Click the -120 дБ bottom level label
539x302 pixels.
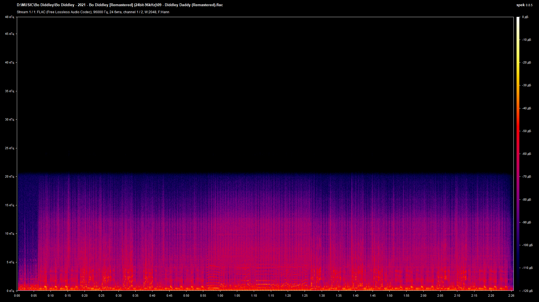pos(527,291)
